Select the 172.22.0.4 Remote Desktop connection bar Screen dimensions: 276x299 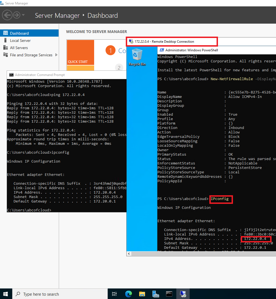172,41
